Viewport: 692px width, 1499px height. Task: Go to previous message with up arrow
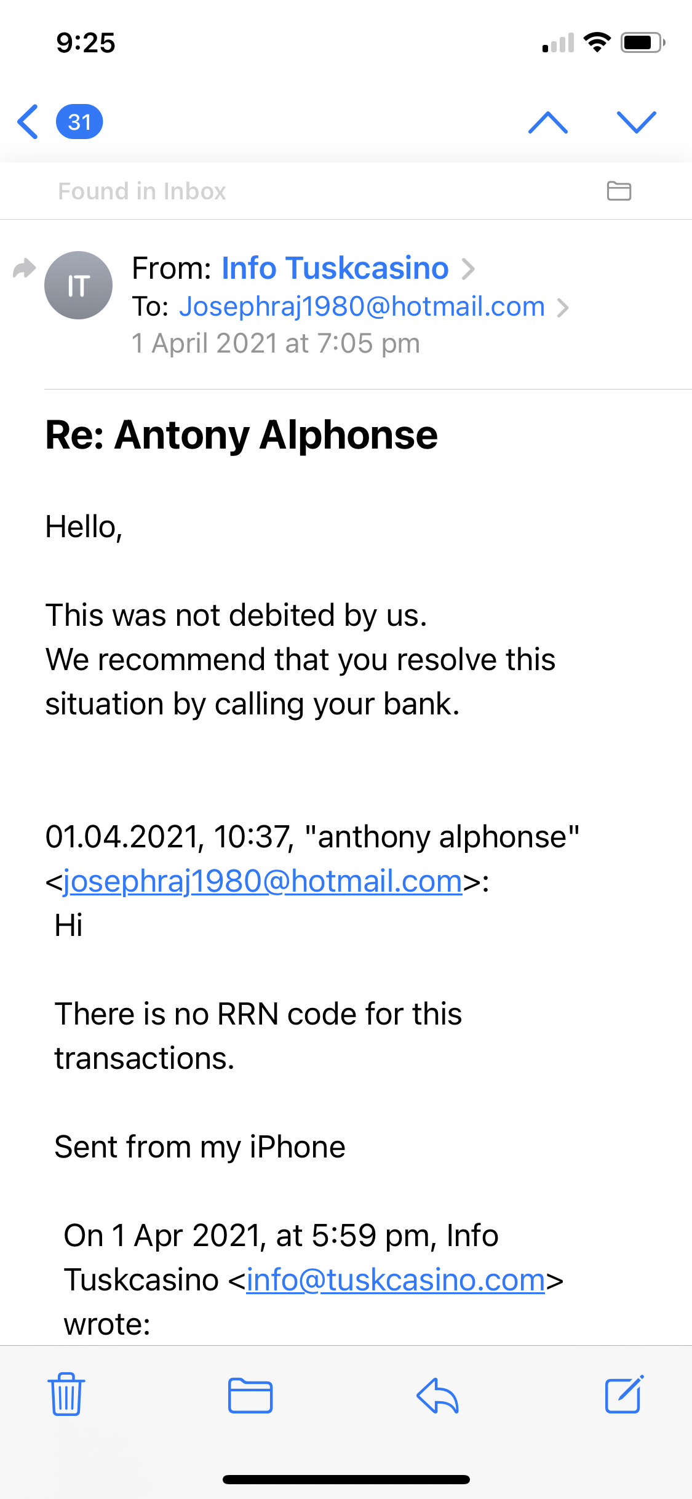(x=547, y=122)
